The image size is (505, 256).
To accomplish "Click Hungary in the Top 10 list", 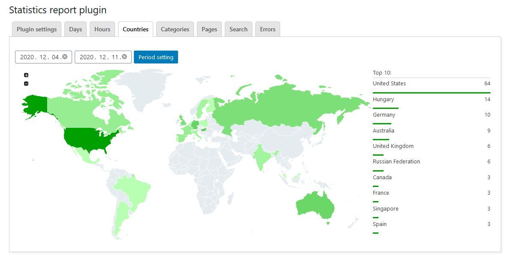I will point(383,99).
